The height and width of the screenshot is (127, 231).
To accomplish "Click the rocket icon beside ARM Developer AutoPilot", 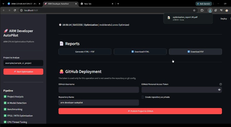I will (6, 31).
